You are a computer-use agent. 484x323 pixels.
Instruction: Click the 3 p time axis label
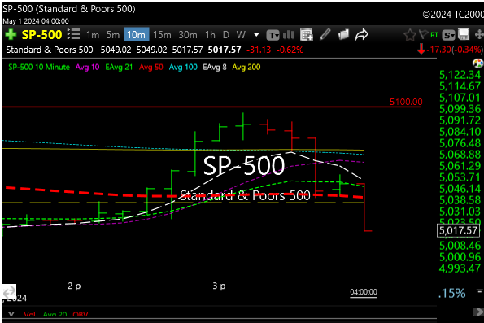click(x=219, y=286)
